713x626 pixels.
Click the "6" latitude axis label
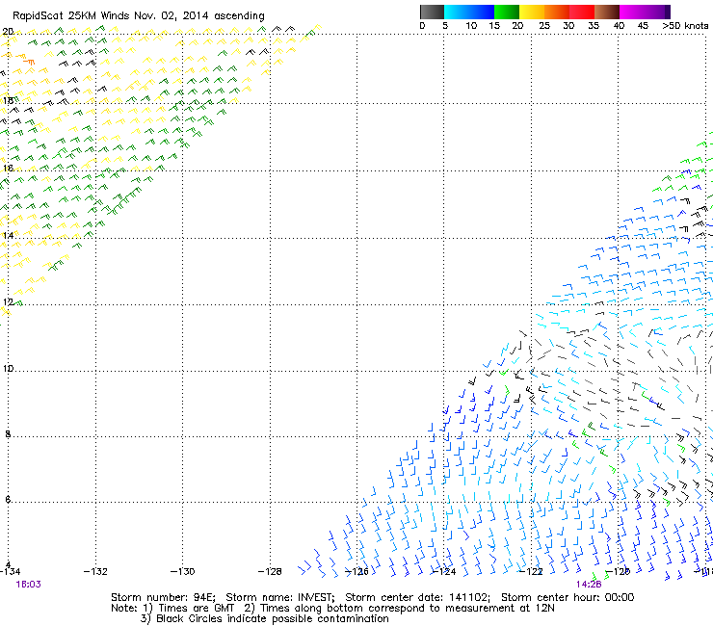[8, 500]
